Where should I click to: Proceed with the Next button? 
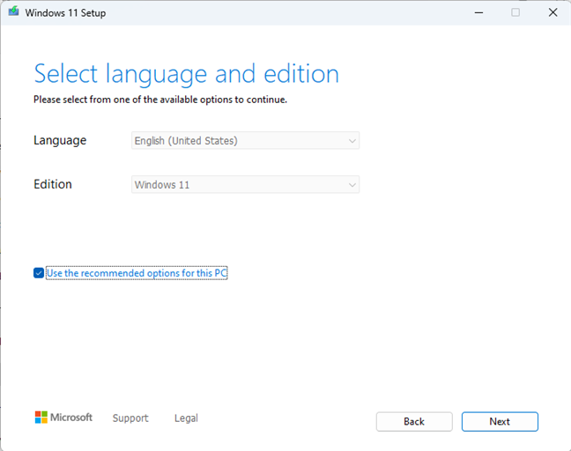pos(500,421)
